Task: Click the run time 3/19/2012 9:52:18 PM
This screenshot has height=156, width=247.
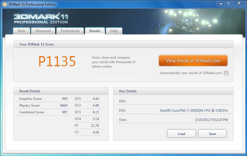Action: [x=211, y=120]
